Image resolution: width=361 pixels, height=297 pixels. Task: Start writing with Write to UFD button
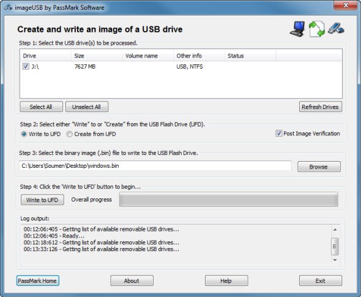tap(42, 200)
